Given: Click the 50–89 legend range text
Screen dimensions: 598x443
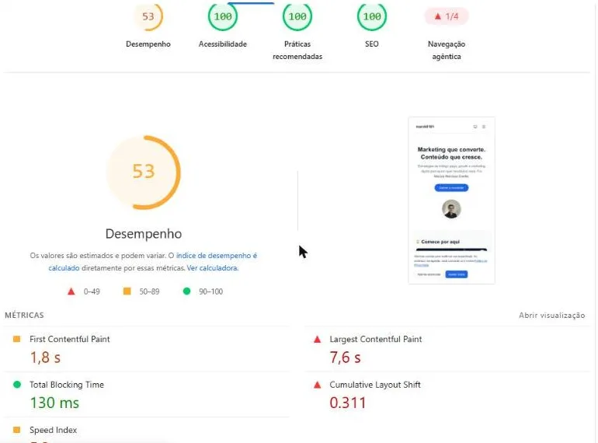Looking at the screenshot, I should pos(149,291).
